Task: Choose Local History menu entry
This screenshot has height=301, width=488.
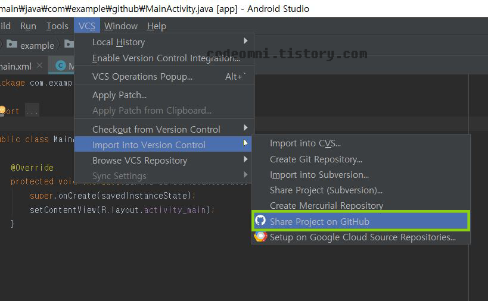Action: click(164, 42)
